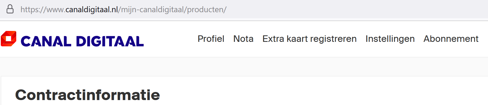Click the CANAL DIGITAAL wordmark text
488x105 pixels.
pyautogui.click(x=82, y=41)
